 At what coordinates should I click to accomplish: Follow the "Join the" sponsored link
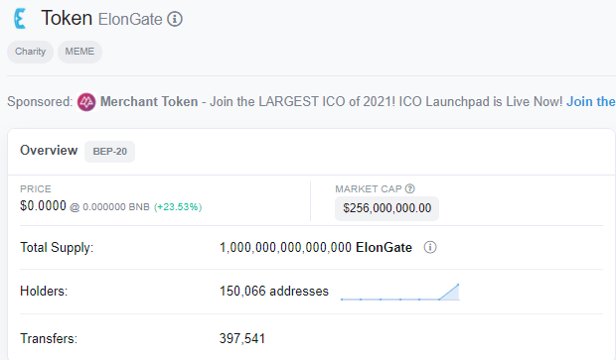[x=590, y=101]
